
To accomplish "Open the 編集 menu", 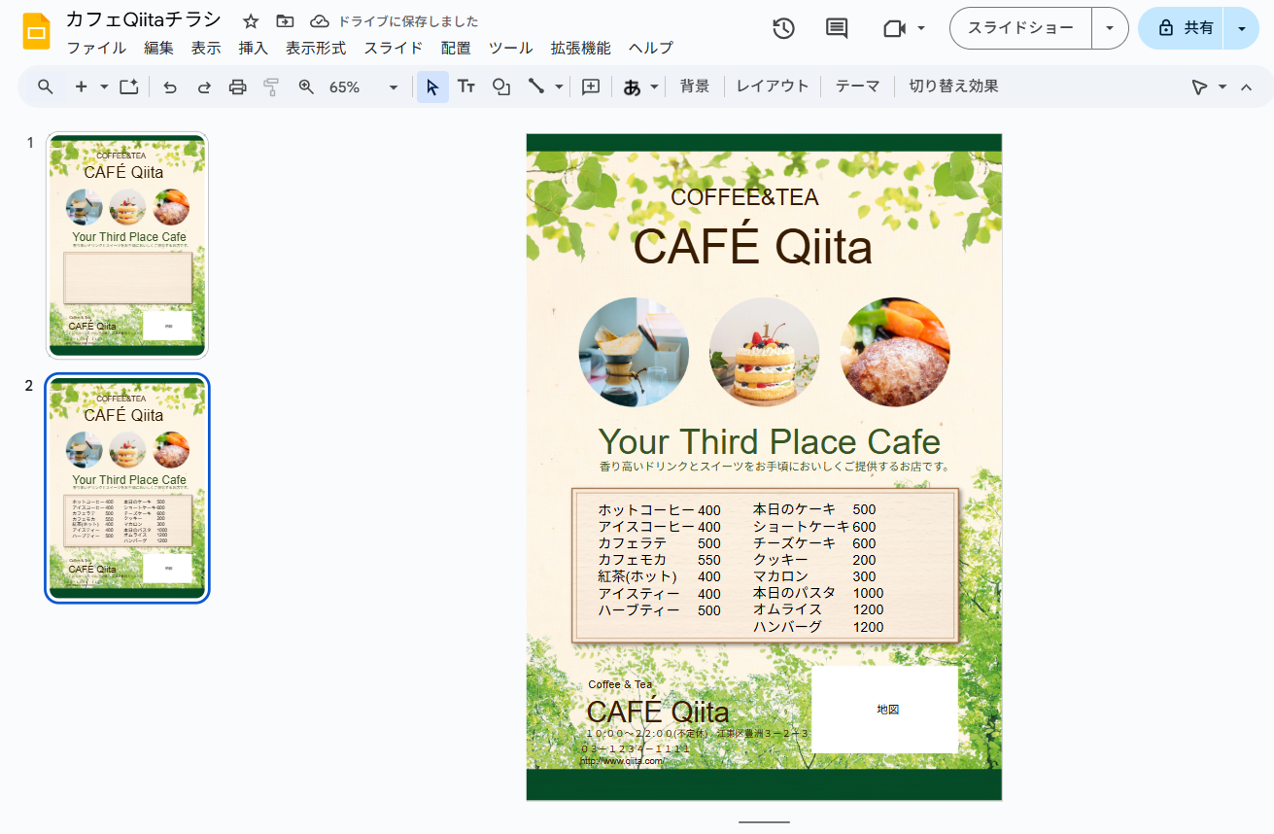I will click(158, 48).
